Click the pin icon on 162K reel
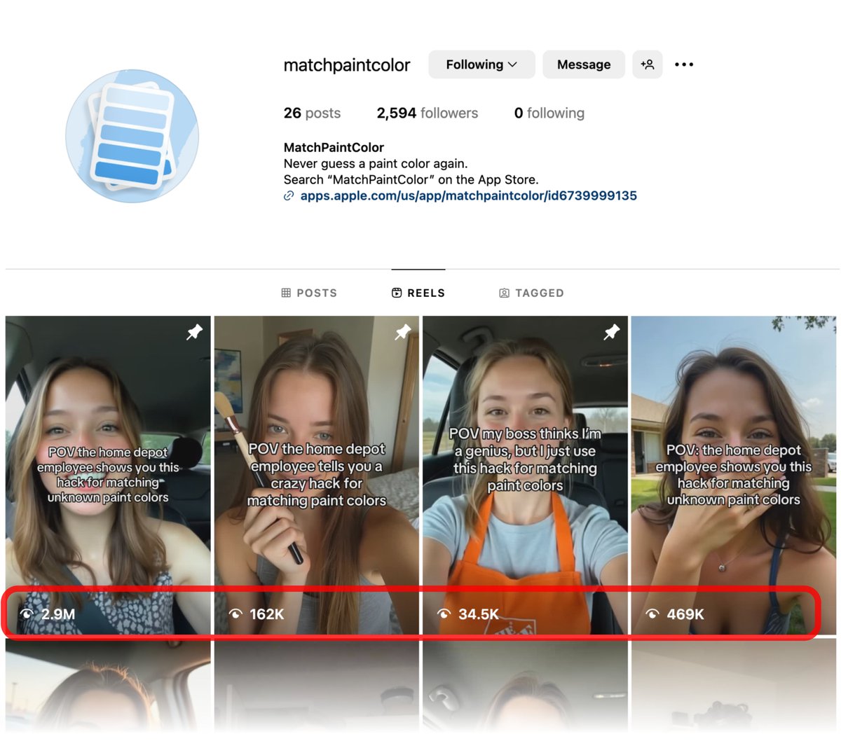 [x=403, y=332]
